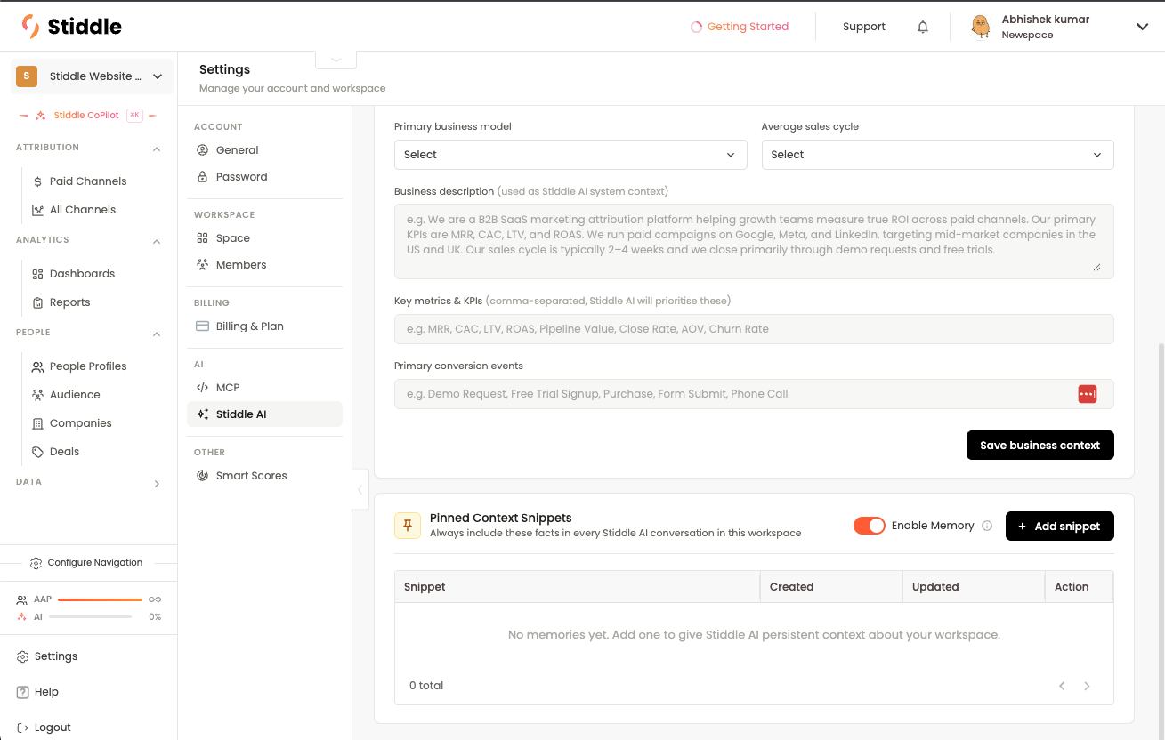Open Audience page
The height and width of the screenshot is (740, 1165).
75,395
